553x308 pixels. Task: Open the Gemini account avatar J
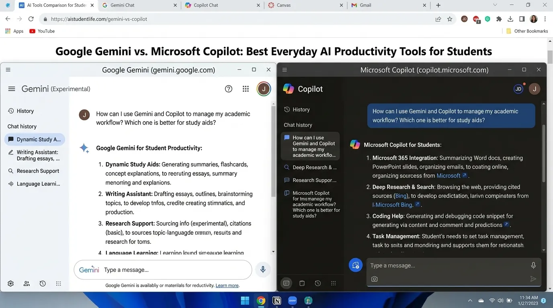[x=264, y=89]
